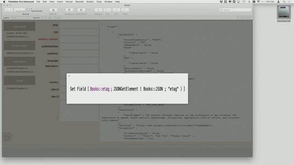Screen dimensions: 294x165
Task: Go to next record arrow
Action: [11, 10]
